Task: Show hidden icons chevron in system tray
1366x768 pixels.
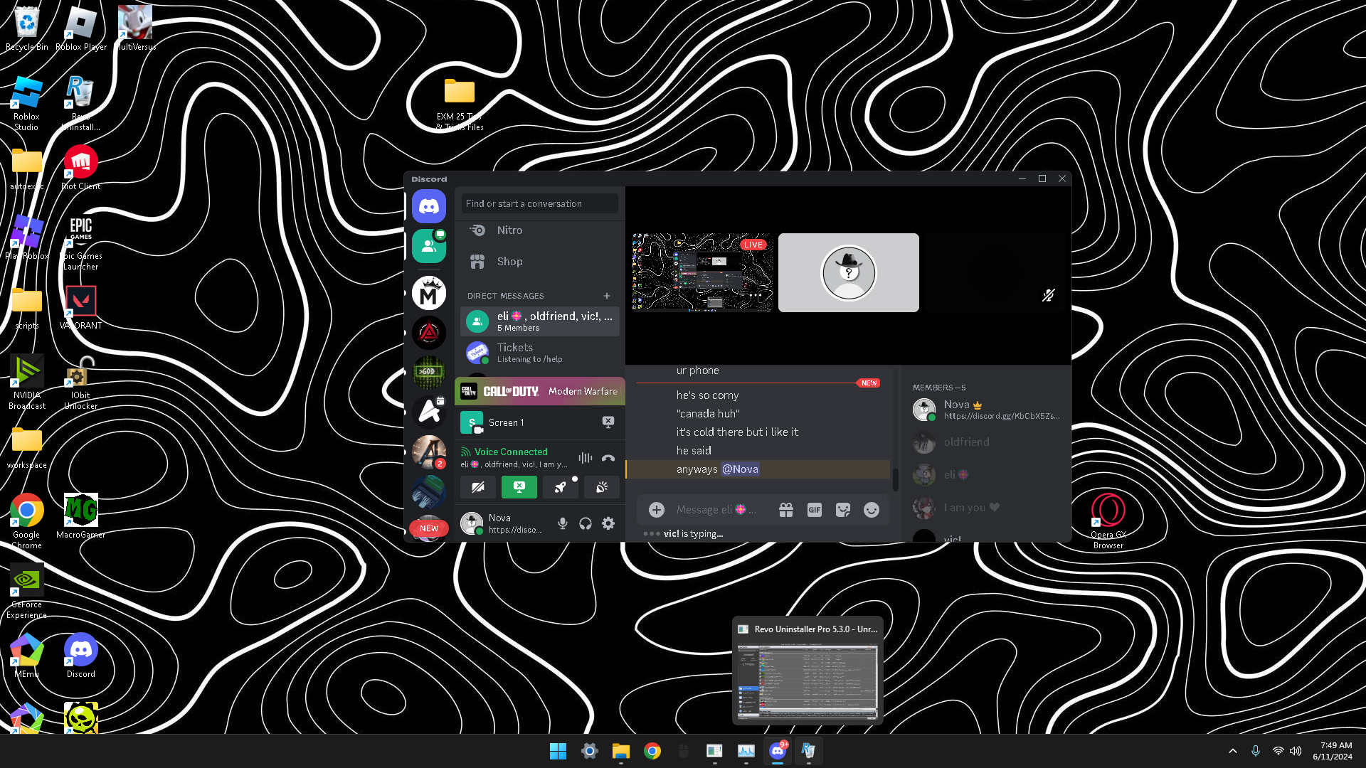Action: pos(1233,751)
